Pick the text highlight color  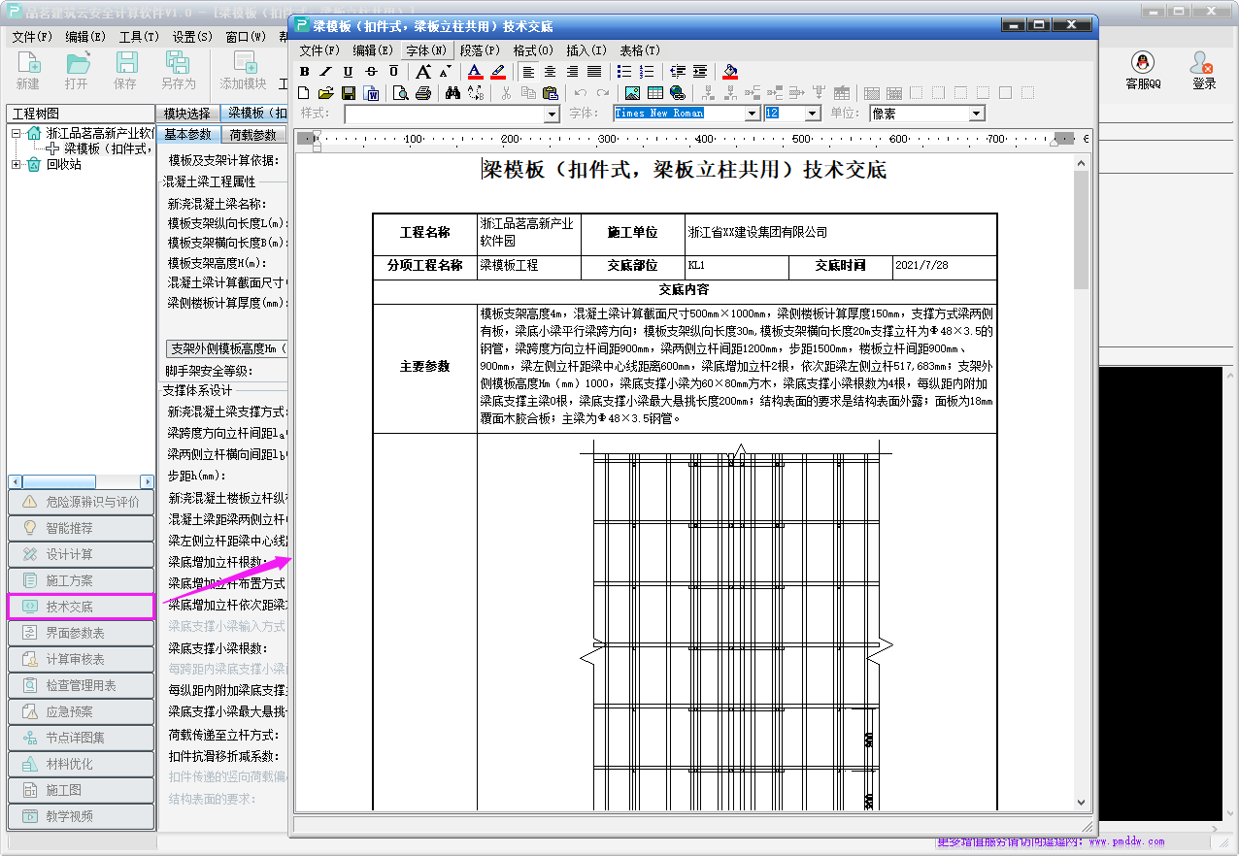point(498,72)
